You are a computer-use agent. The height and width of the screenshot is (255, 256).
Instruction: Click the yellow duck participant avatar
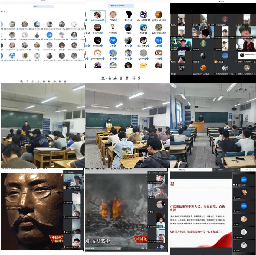143,65
